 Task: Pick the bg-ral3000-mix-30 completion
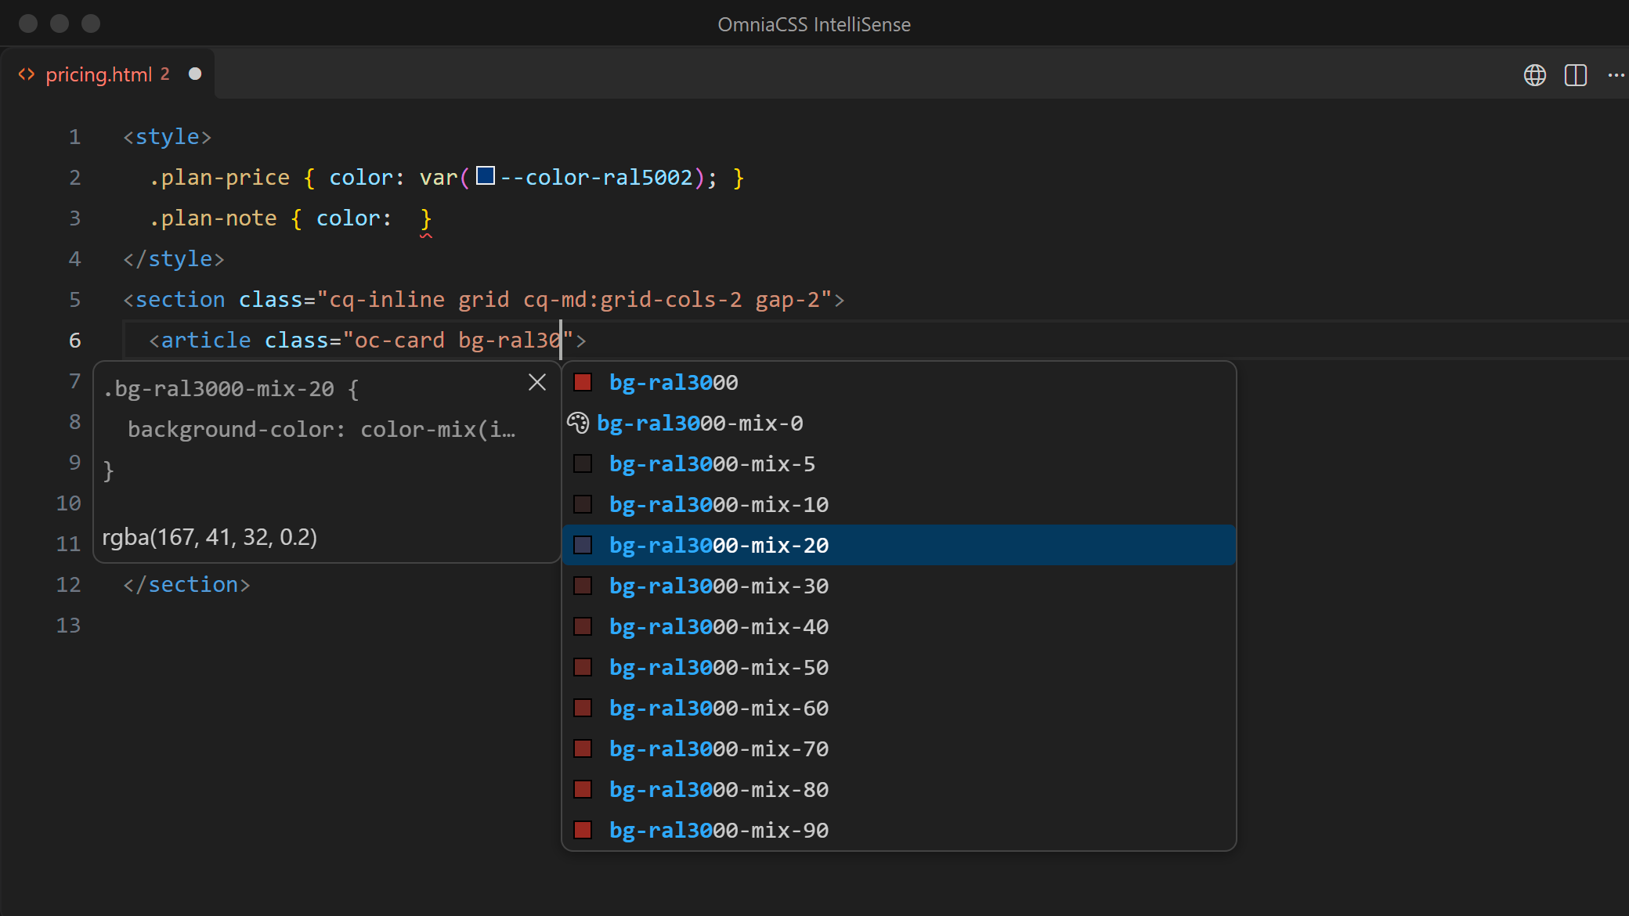pos(899,586)
